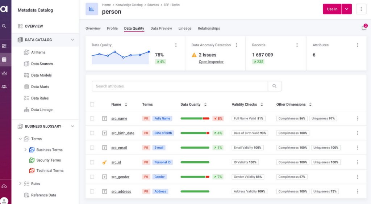This screenshot has width=371, height=204.
Task: Click the src_name data quality bar
Action: point(195,119)
